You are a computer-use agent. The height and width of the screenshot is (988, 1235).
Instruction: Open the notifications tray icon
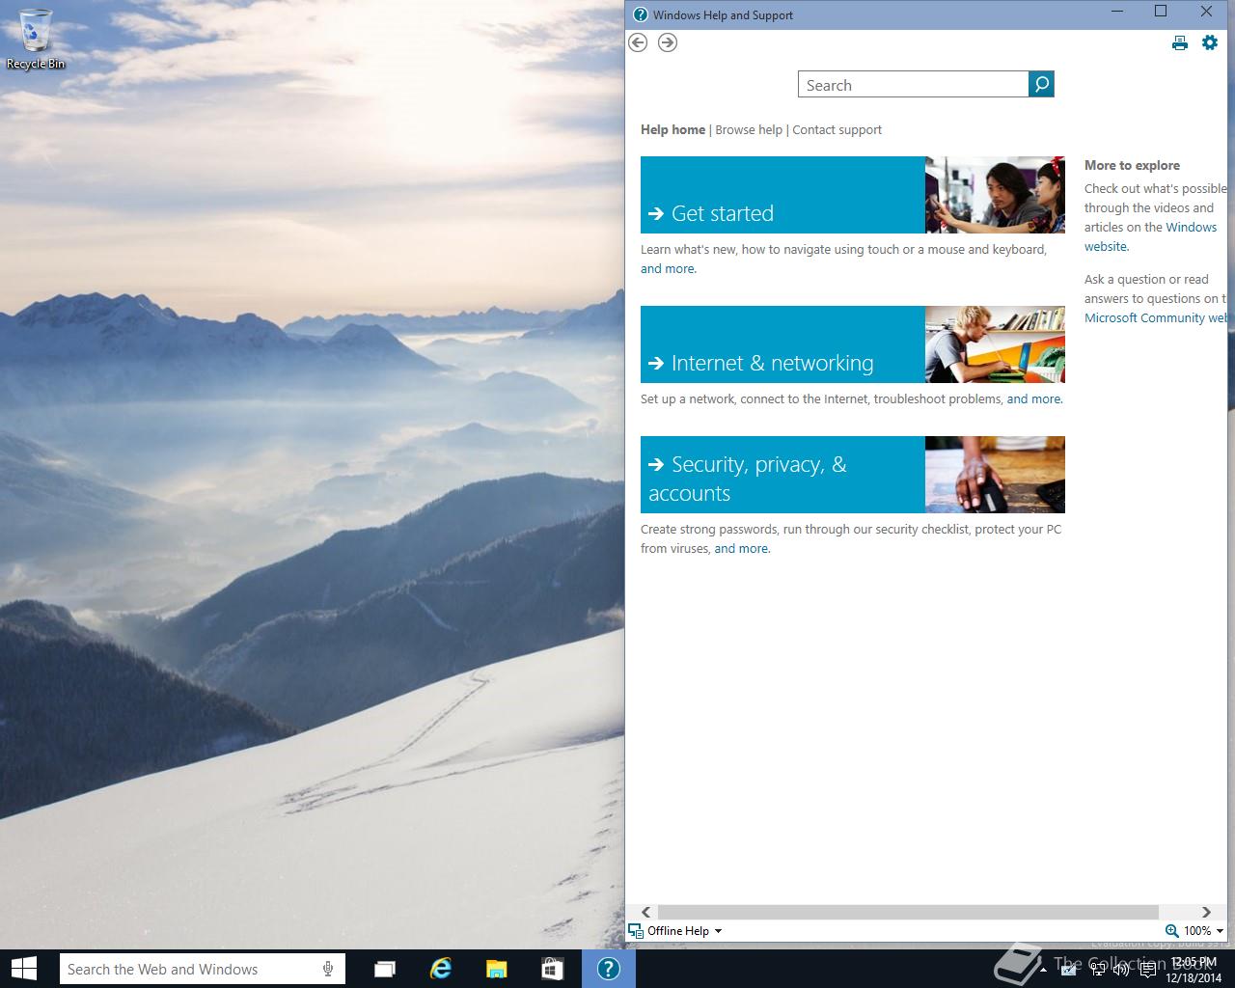tap(1146, 970)
